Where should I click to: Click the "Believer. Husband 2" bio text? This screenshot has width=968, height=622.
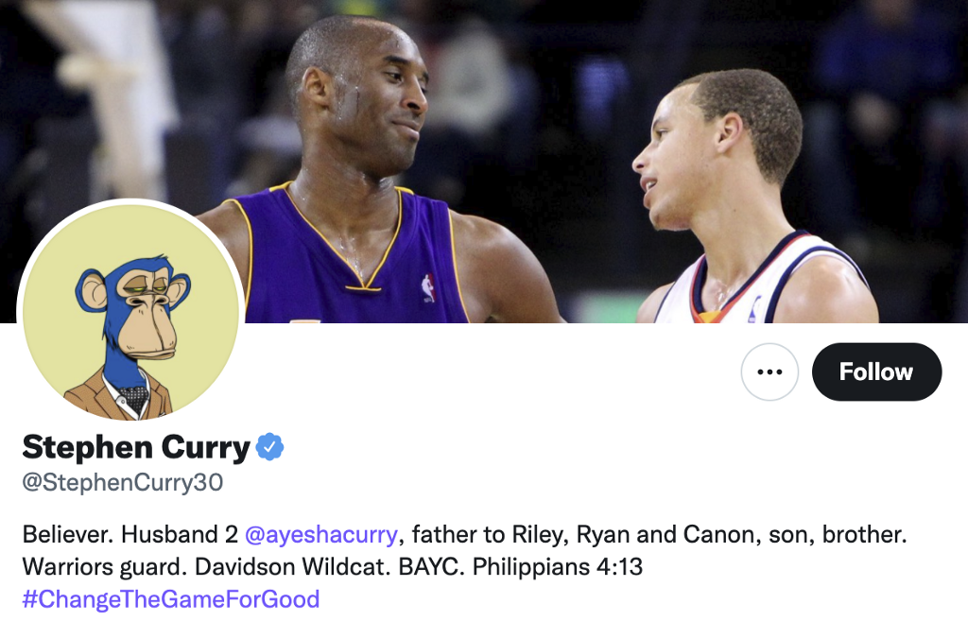pos(130,534)
